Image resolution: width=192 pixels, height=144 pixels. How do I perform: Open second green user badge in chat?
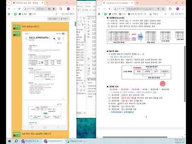pos(16,34)
